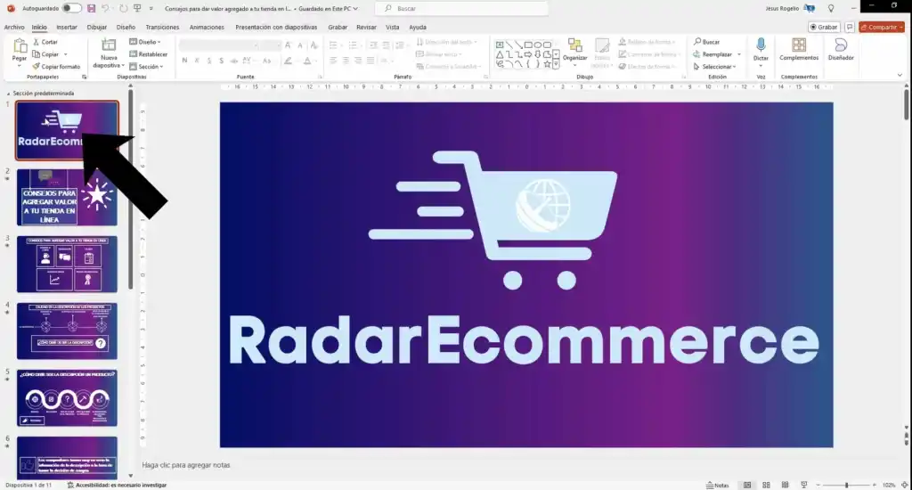Add a slide with Nueva diapositiva icon
Viewport: 912px width, 490px height.
click(109, 45)
